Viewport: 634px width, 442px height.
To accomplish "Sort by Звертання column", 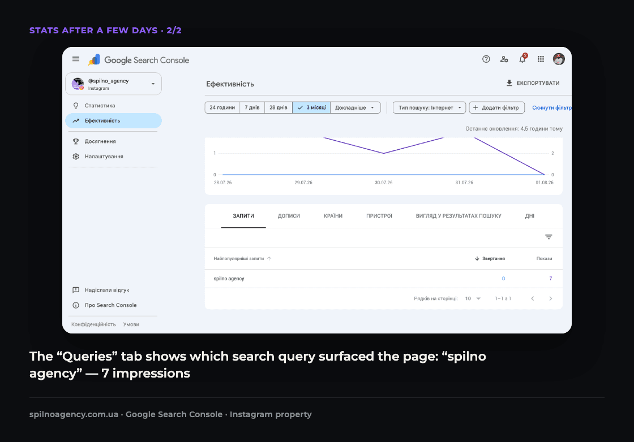I will pos(490,259).
